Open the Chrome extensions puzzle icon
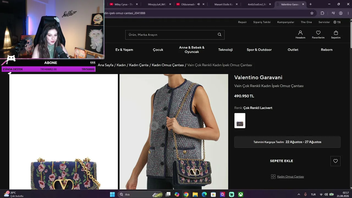Screen dimensions: 352x198 pos(322,13)
